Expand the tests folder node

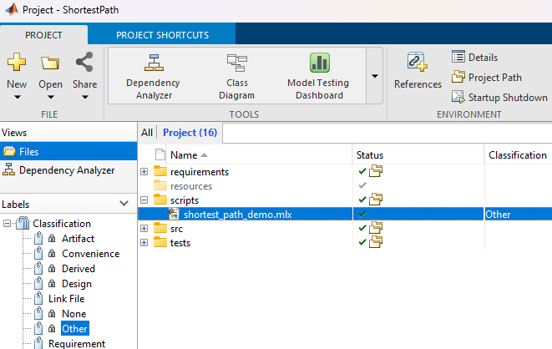[144, 243]
